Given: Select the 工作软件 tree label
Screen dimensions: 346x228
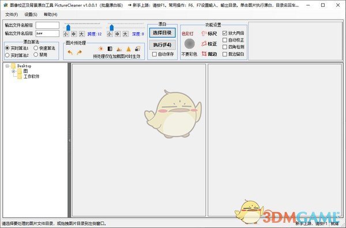Looking at the screenshot, I should pyautogui.click(x=31, y=76).
